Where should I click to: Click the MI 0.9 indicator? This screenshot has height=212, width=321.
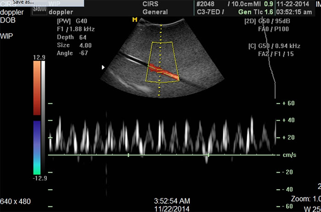pyautogui.click(x=264, y=4)
